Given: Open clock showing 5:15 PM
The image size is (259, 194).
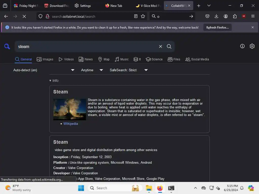Looking at the screenshot, I should [231, 188].
